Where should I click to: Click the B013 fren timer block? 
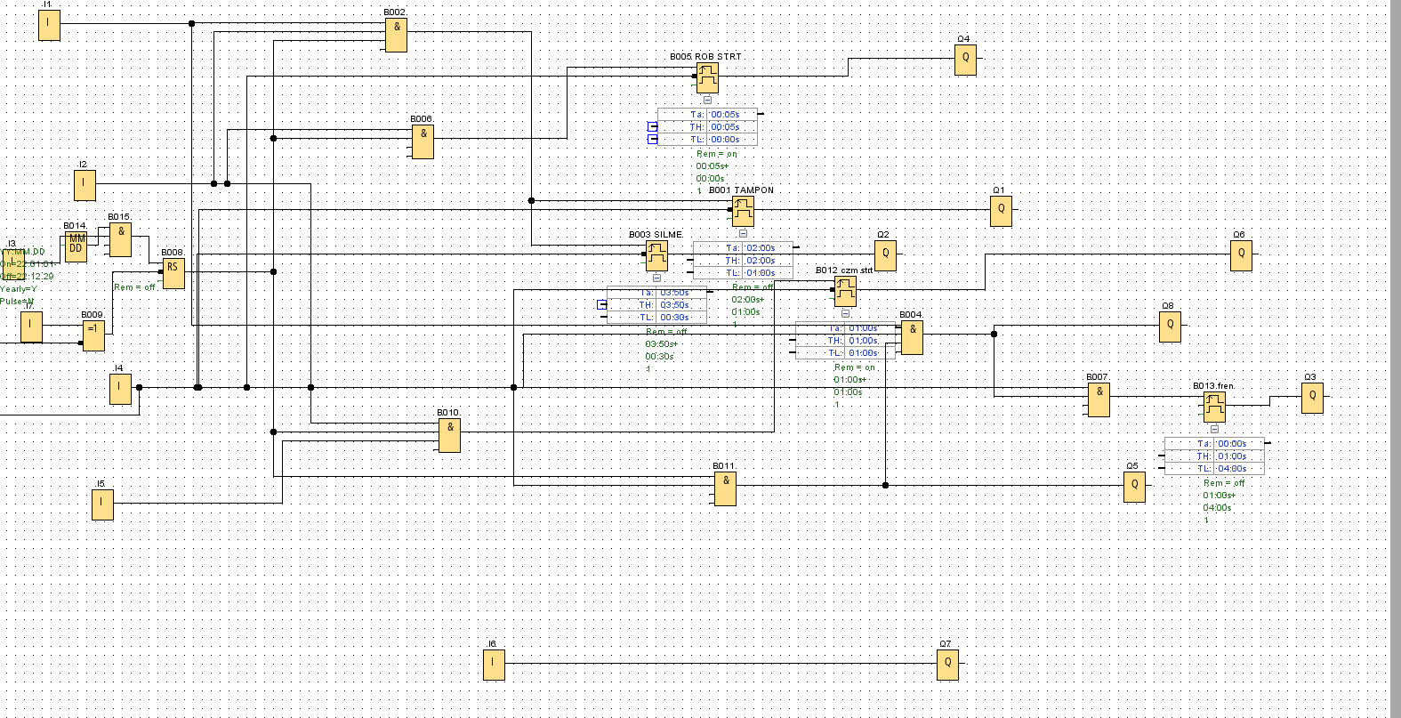1214,407
